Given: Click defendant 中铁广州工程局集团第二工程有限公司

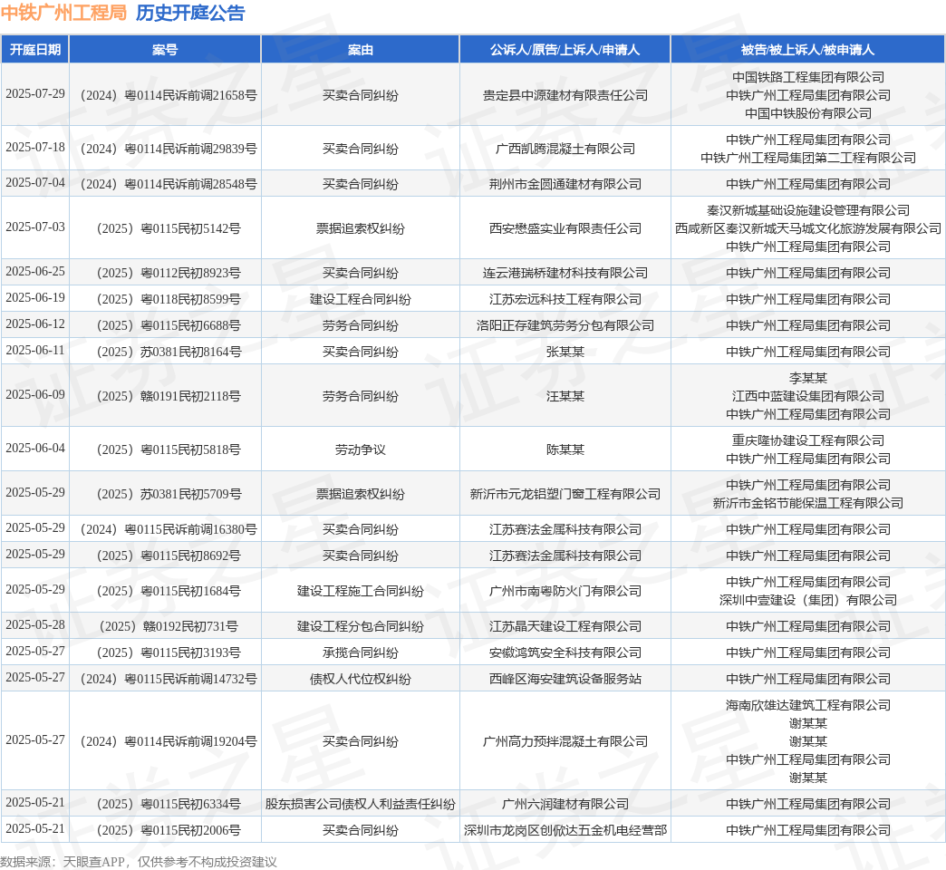Looking at the screenshot, I should coord(808,158).
